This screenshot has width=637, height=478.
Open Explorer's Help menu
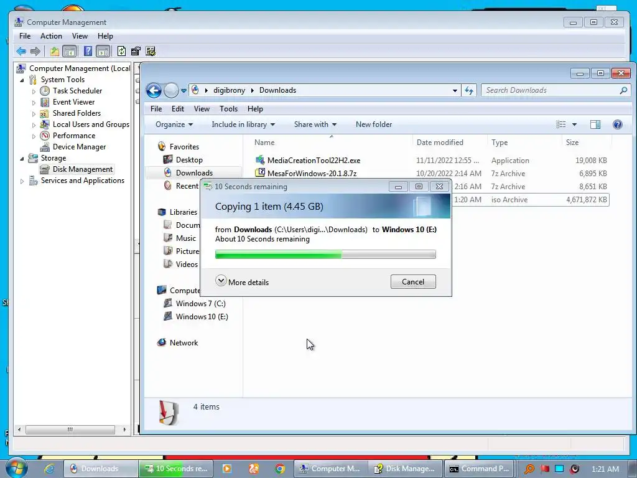coord(255,109)
